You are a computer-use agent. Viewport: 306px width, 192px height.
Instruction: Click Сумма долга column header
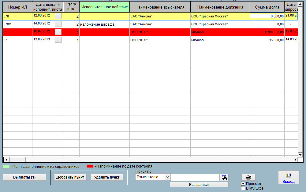[x=267, y=7]
